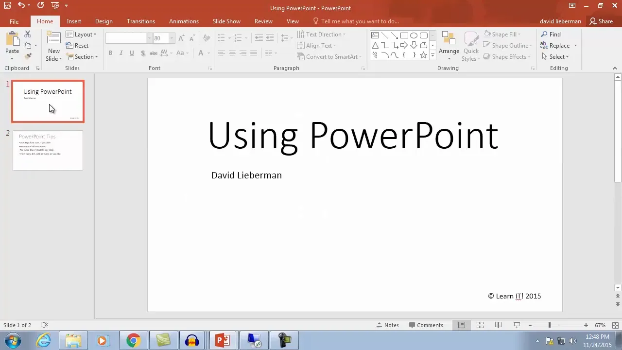The width and height of the screenshot is (622, 350).
Task: Start Slide Show from status bar icon
Action: pos(517,325)
